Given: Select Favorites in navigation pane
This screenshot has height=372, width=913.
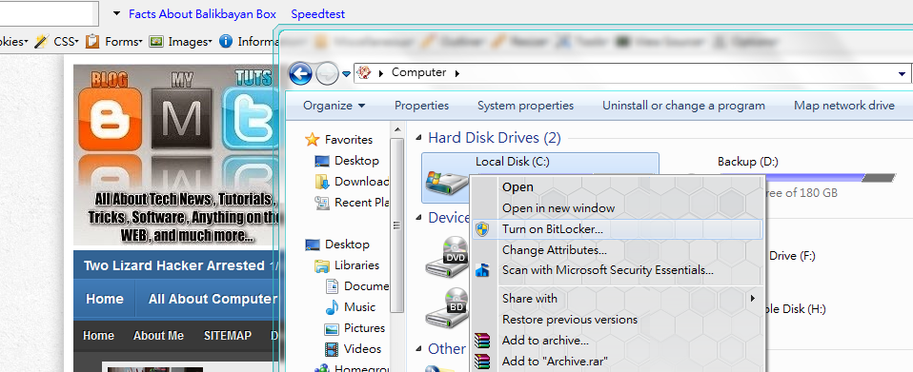Looking at the screenshot, I should coord(348,140).
